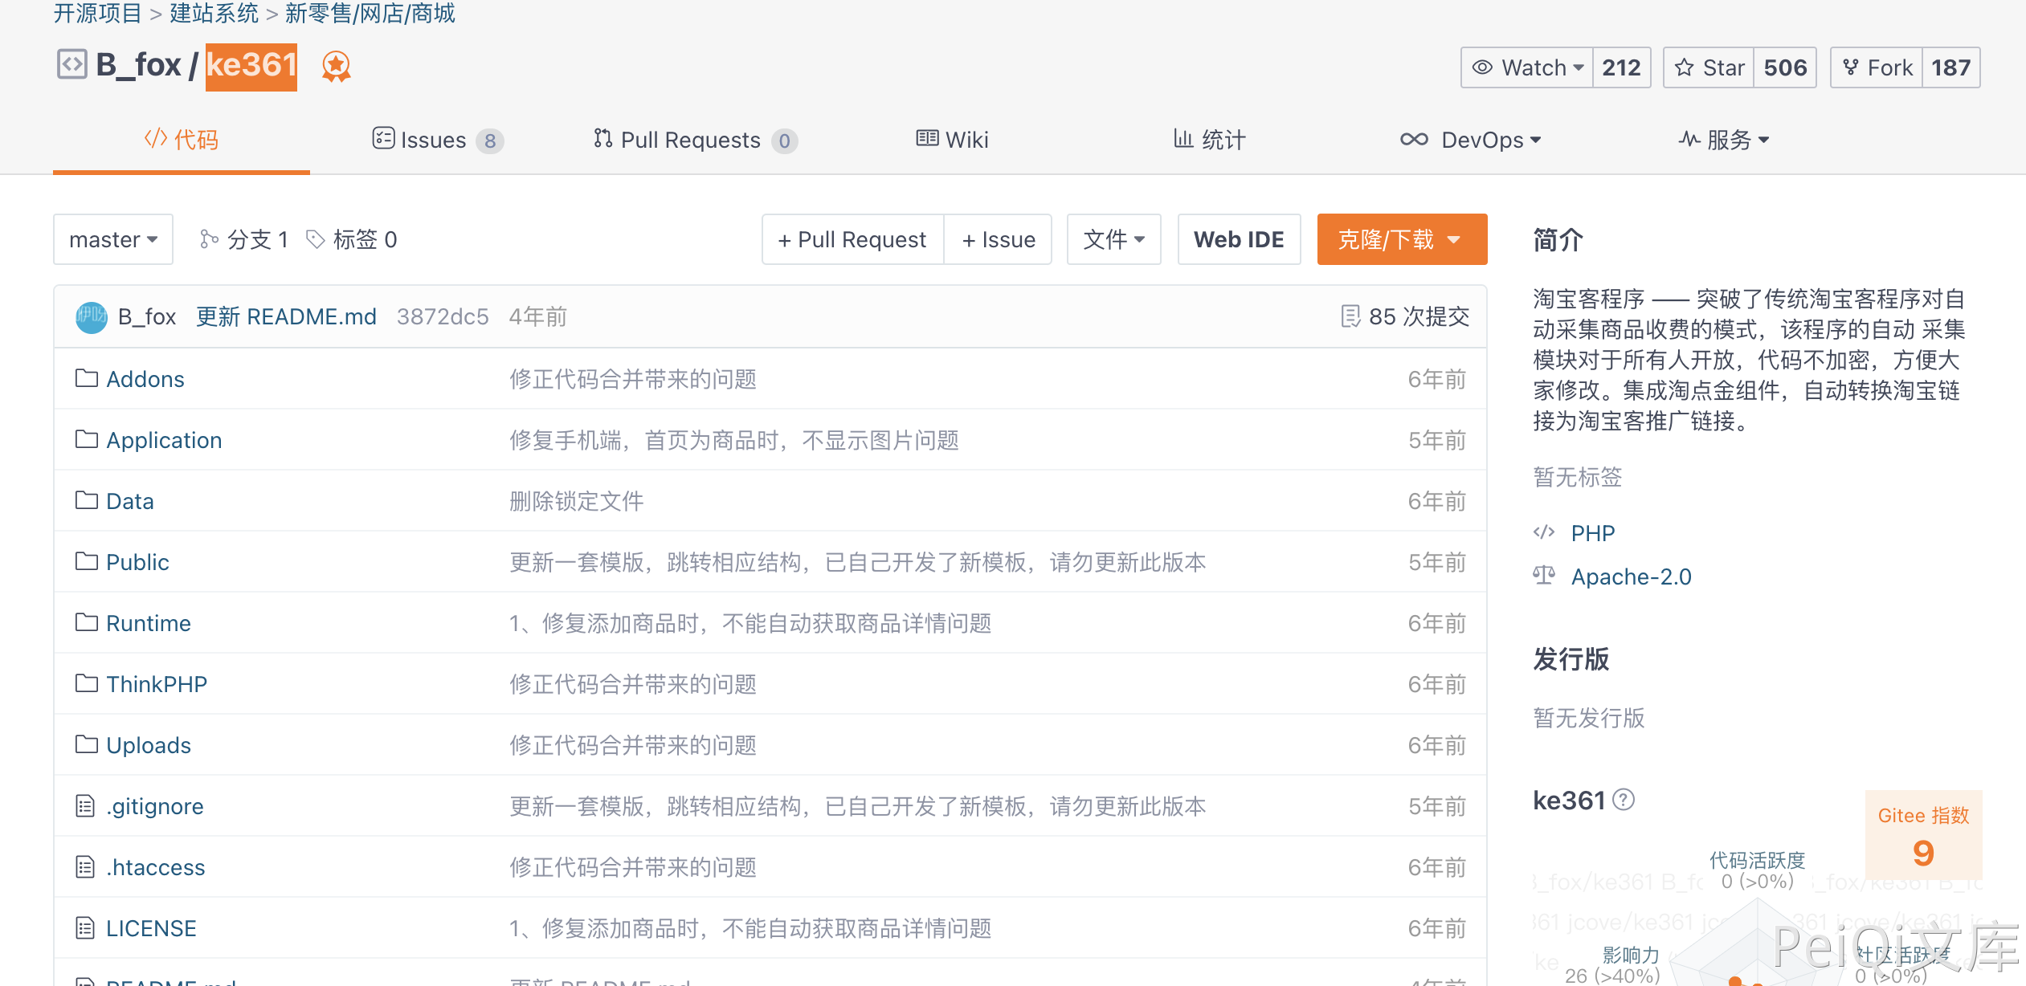The height and width of the screenshot is (986, 2026).
Task: Click the B_fox committer avatar
Action: click(x=92, y=317)
